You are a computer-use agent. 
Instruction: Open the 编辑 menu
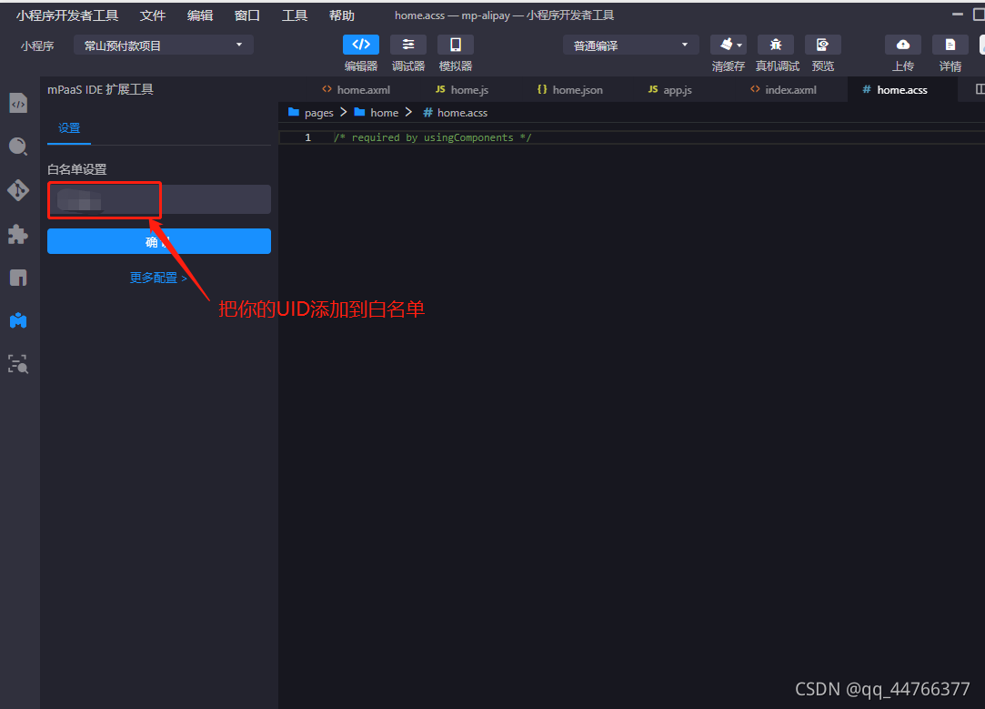[200, 15]
